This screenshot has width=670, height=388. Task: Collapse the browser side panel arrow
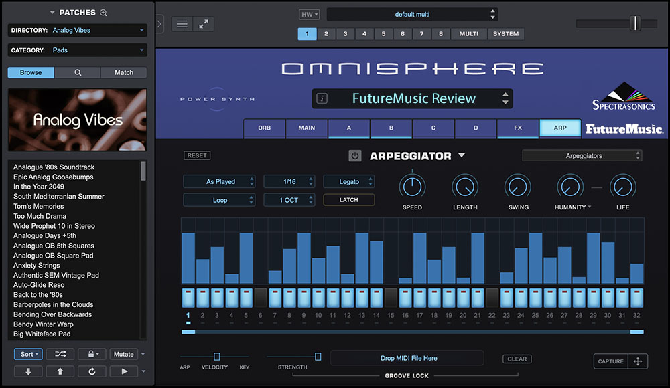159,24
